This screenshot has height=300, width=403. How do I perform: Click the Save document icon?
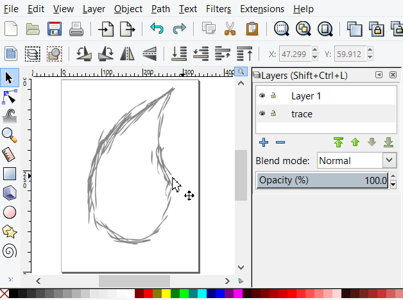[54, 29]
